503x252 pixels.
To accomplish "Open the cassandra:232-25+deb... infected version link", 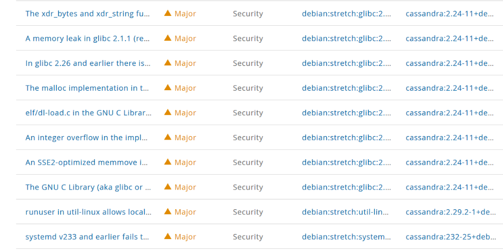I will tap(451, 237).
